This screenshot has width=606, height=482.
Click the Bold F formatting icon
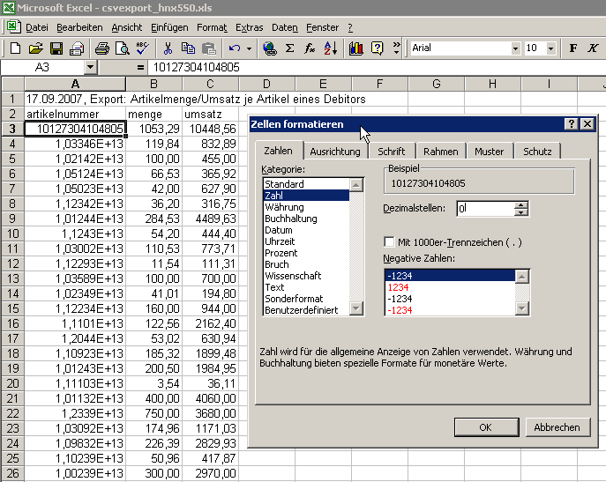click(573, 48)
